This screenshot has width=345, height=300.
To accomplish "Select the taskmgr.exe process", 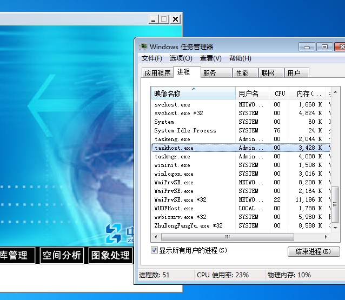I will (241, 156).
